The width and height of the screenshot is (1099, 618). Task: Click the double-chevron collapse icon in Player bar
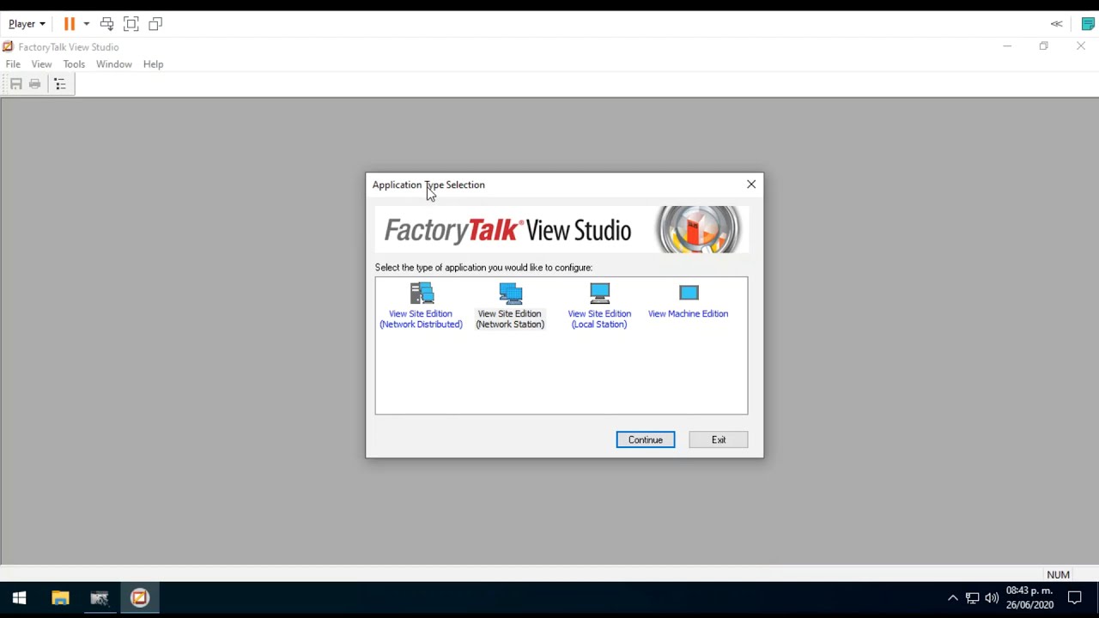(x=1057, y=24)
